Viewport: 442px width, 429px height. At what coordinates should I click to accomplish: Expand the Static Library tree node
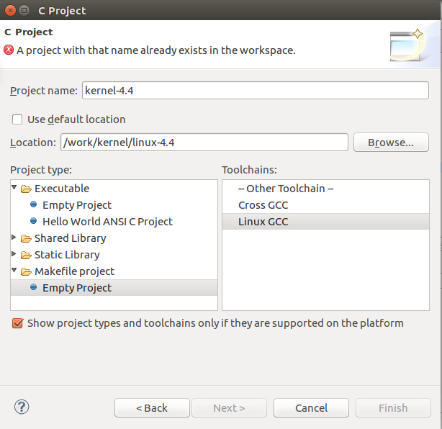click(x=14, y=254)
